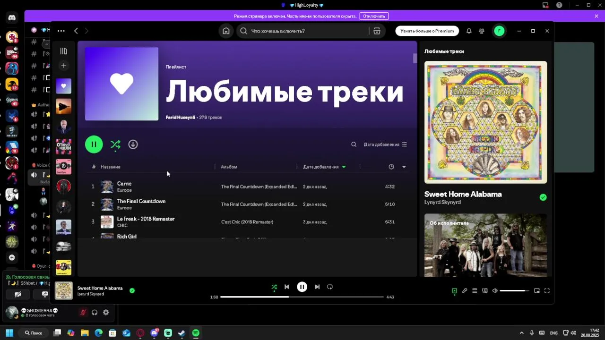Sort tracks by the duration clock icon

tap(391, 167)
